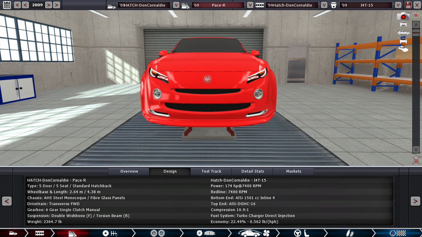This screenshot has width=422, height=237.
Task: Switch to the Test Track tab
Action: [211, 171]
